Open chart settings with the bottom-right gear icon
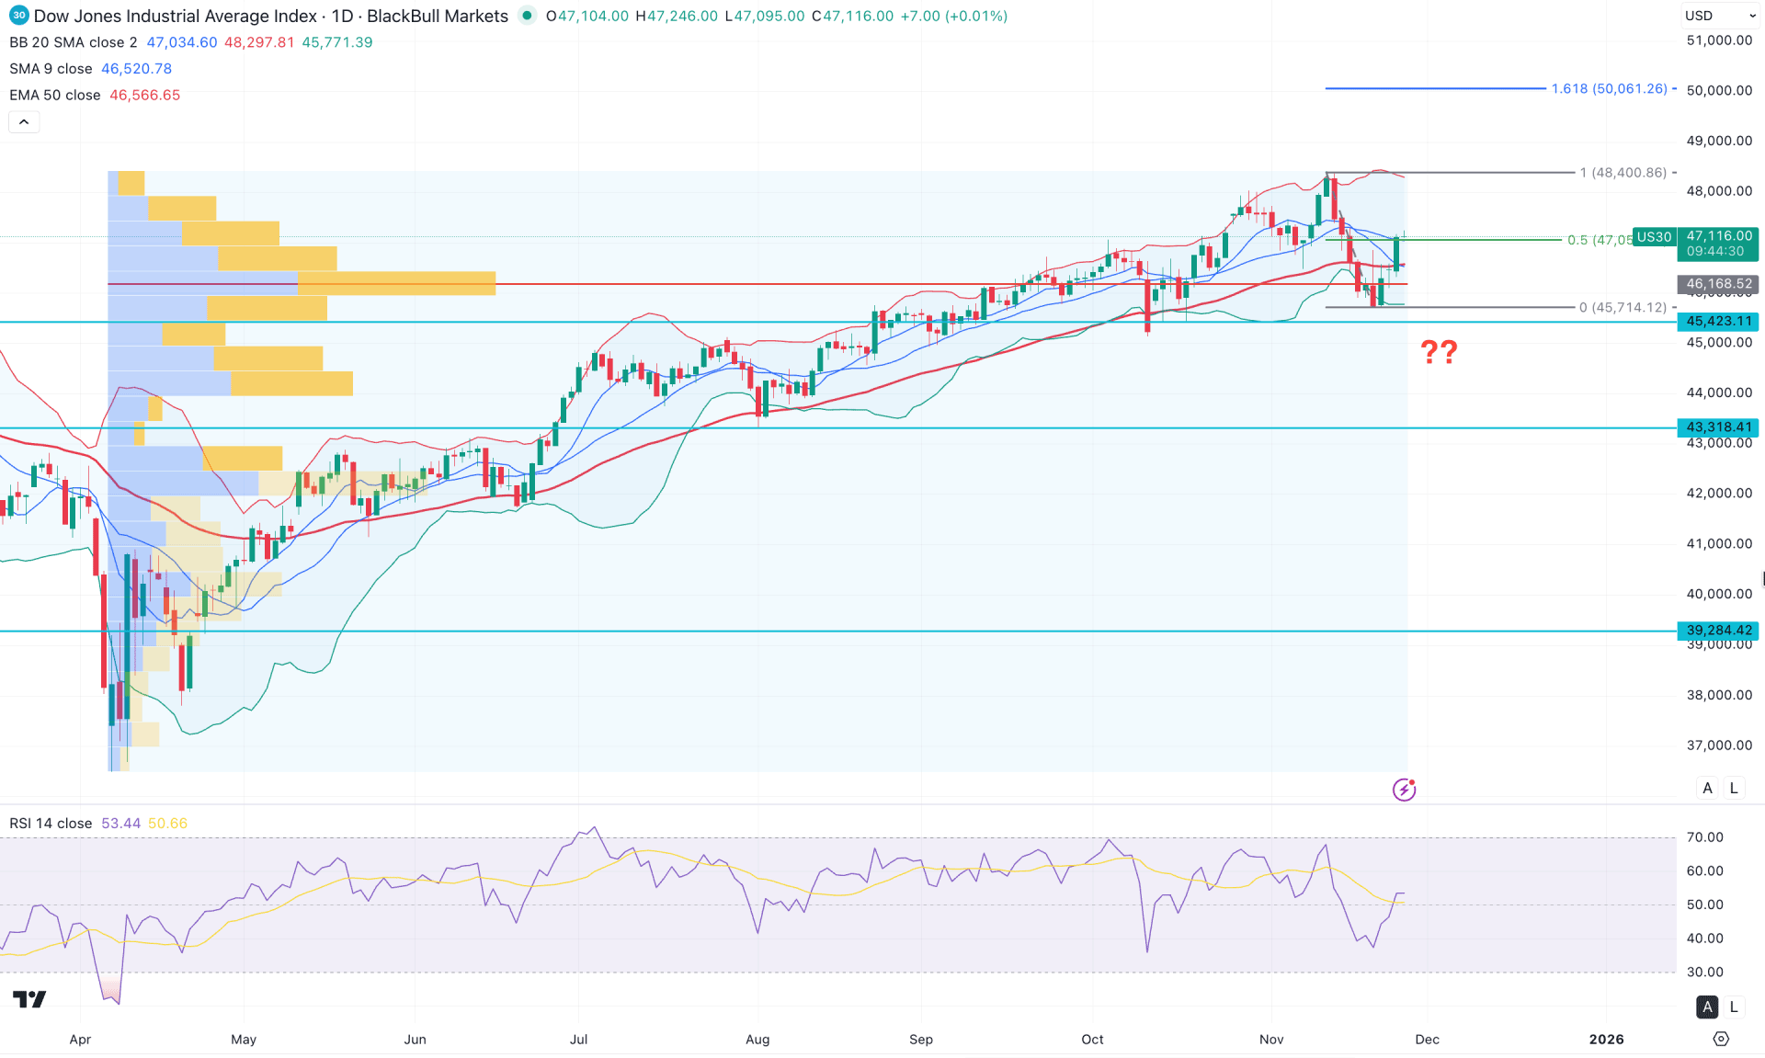Viewport: 1765px width, 1058px height. 1721,1040
